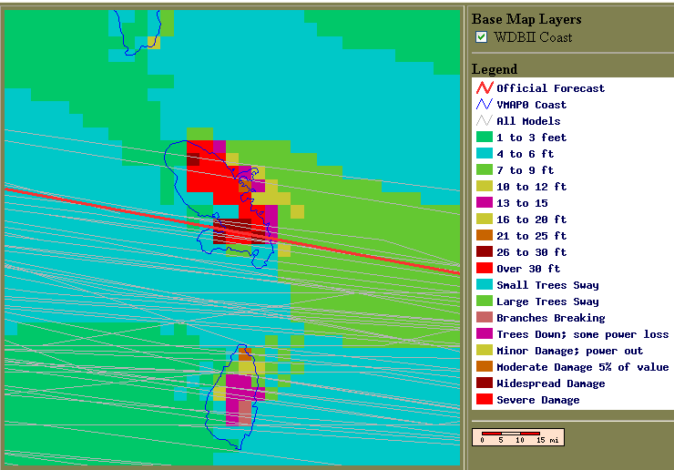674x470 pixels.
Task: Click the Trees Down; some power loss label
Action: click(x=583, y=334)
